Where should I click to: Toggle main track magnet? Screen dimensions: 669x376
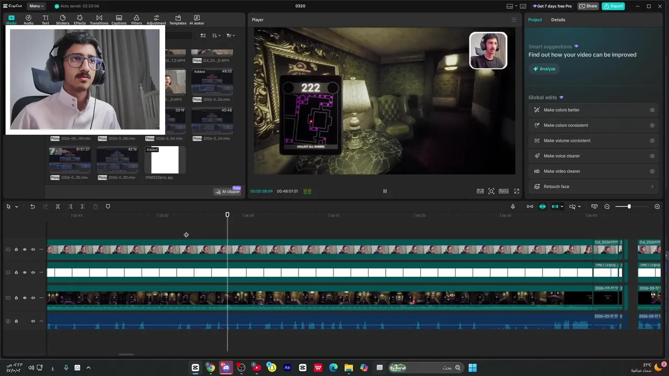(x=530, y=206)
